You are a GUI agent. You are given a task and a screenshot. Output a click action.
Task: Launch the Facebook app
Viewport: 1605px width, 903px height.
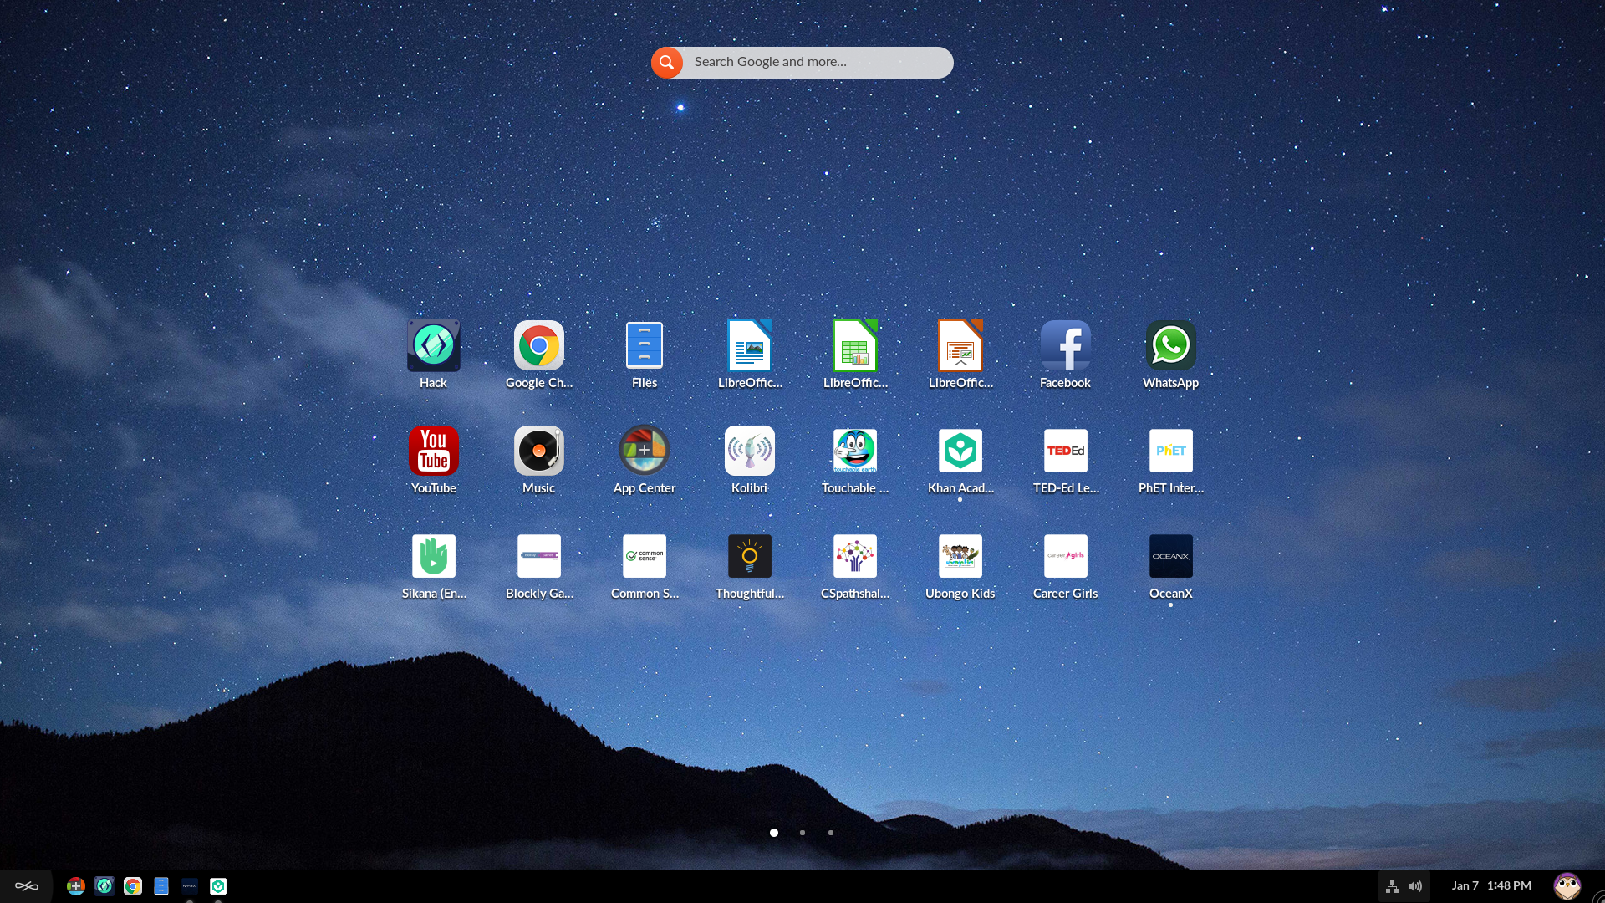pos(1065,345)
